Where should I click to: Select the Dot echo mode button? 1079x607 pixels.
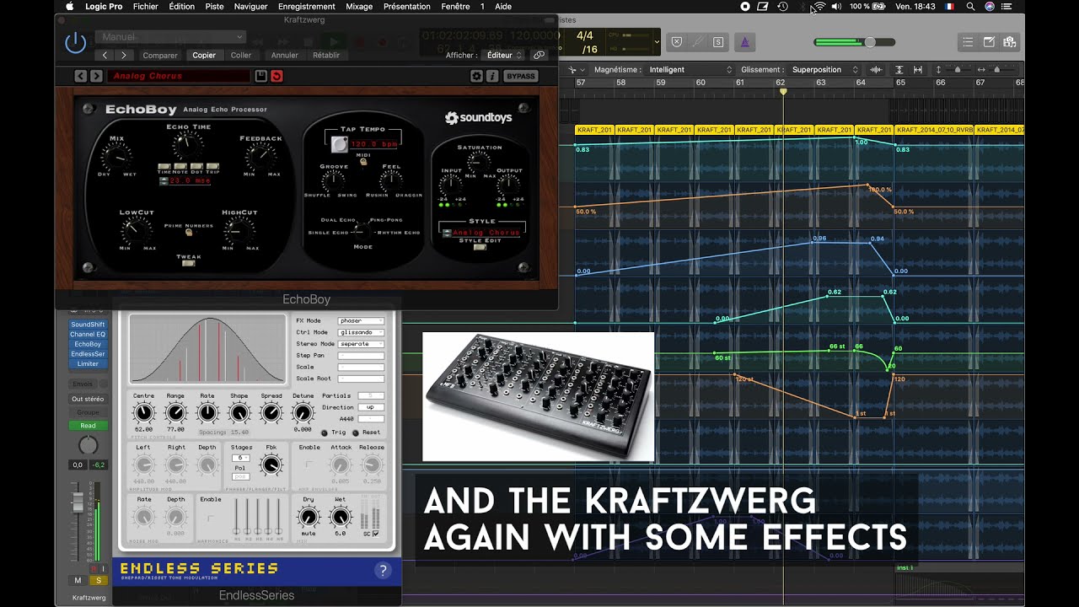[196, 167]
